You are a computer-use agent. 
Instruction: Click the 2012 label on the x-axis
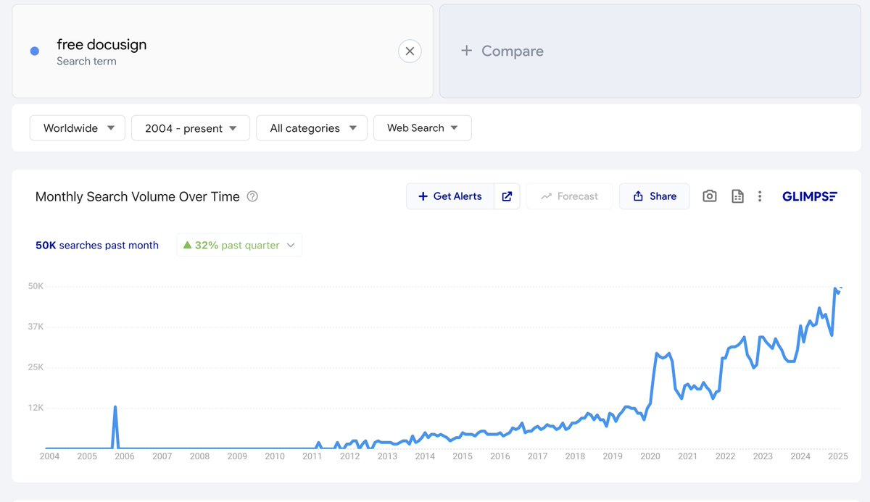(x=349, y=456)
